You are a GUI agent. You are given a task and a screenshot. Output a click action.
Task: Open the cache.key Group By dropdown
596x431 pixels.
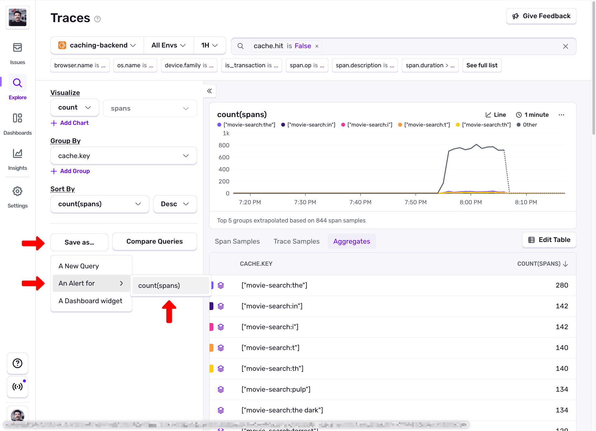(x=124, y=156)
